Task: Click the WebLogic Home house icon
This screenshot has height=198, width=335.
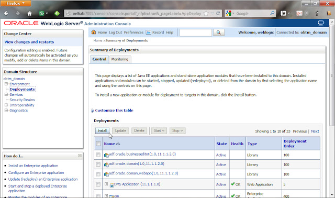Action: [x=94, y=32]
